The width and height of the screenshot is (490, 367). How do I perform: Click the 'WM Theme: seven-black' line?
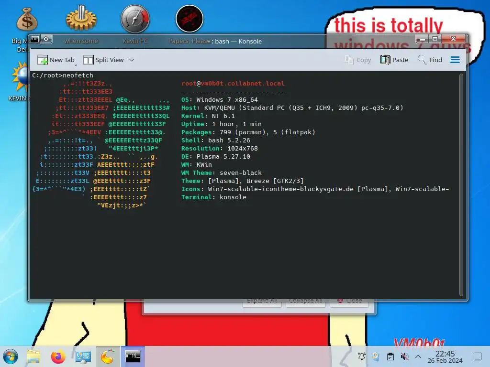tap(221, 173)
